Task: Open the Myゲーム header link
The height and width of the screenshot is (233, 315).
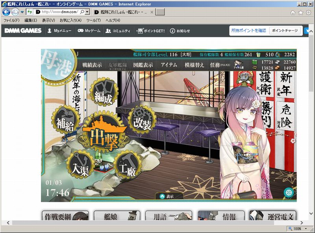Action: pos(89,31)
